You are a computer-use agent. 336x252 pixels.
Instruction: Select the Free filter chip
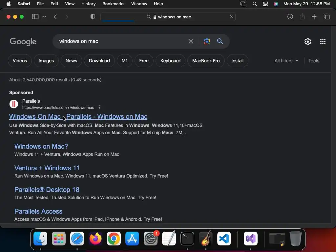point(144,61)
